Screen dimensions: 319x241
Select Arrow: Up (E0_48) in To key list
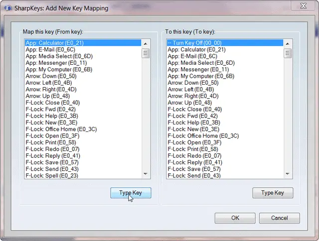coord(225,103)
